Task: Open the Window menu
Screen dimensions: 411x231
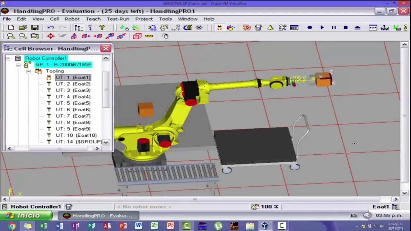Action: [x=188, y=19]
